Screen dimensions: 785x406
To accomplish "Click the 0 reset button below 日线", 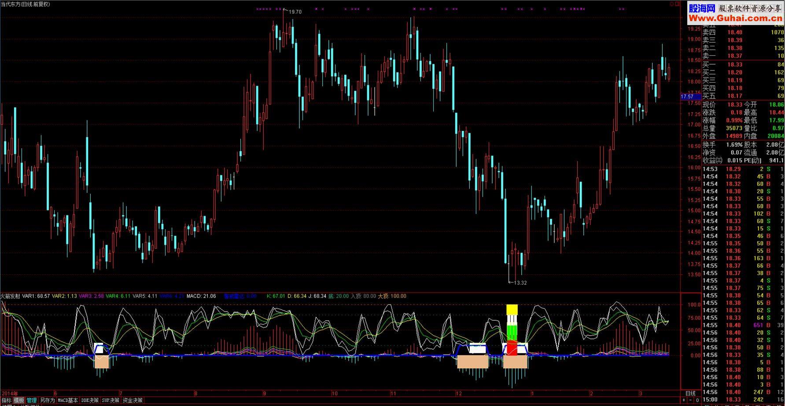I will (697, 400).
